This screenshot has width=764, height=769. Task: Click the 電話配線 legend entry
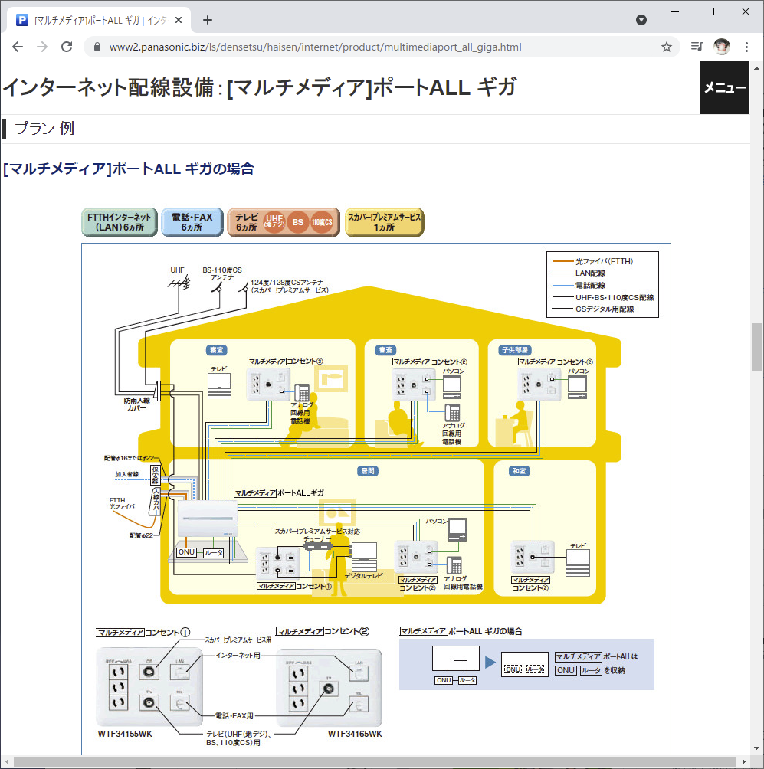[579, 286]
